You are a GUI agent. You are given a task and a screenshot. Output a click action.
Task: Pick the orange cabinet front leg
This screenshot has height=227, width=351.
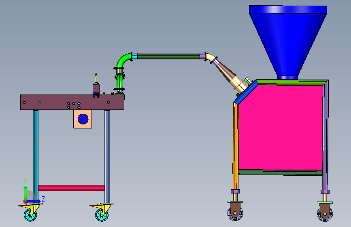[x=236, y=146]
